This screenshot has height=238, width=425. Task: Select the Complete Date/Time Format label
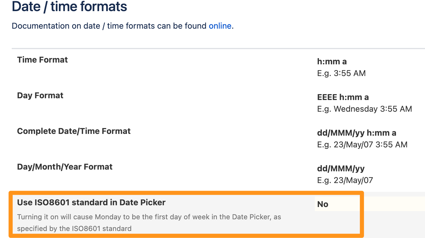coord(74,131)
